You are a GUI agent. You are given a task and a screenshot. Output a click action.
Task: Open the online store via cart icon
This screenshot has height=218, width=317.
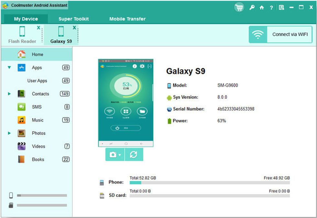pos(239,6)
